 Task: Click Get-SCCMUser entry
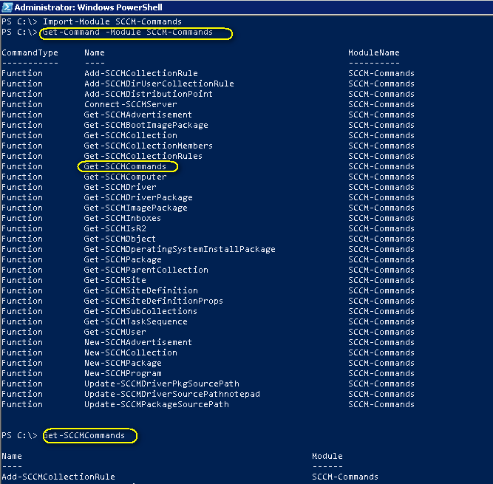click(115, 333)
